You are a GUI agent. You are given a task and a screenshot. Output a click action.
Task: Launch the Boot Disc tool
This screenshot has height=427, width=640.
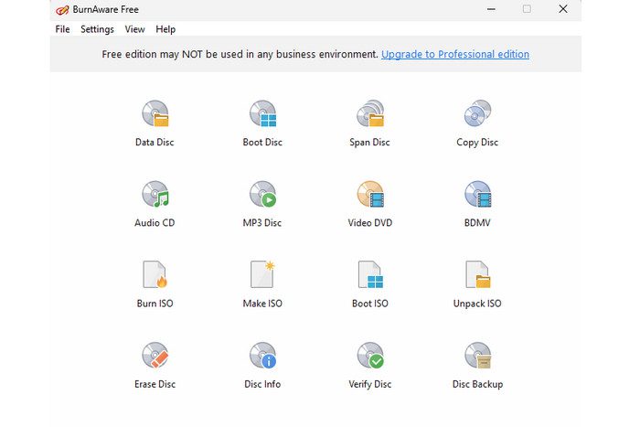coord(262,114)
